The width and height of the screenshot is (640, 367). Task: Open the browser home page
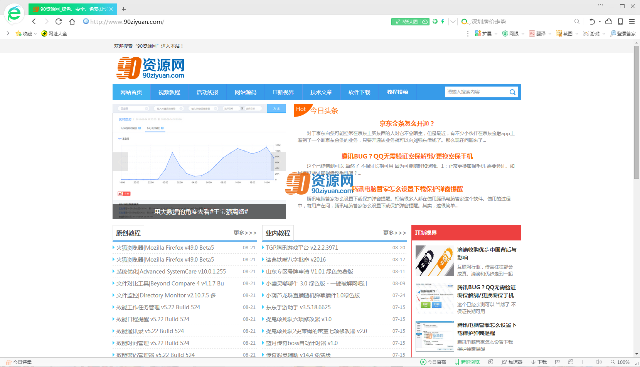(72, 22)
